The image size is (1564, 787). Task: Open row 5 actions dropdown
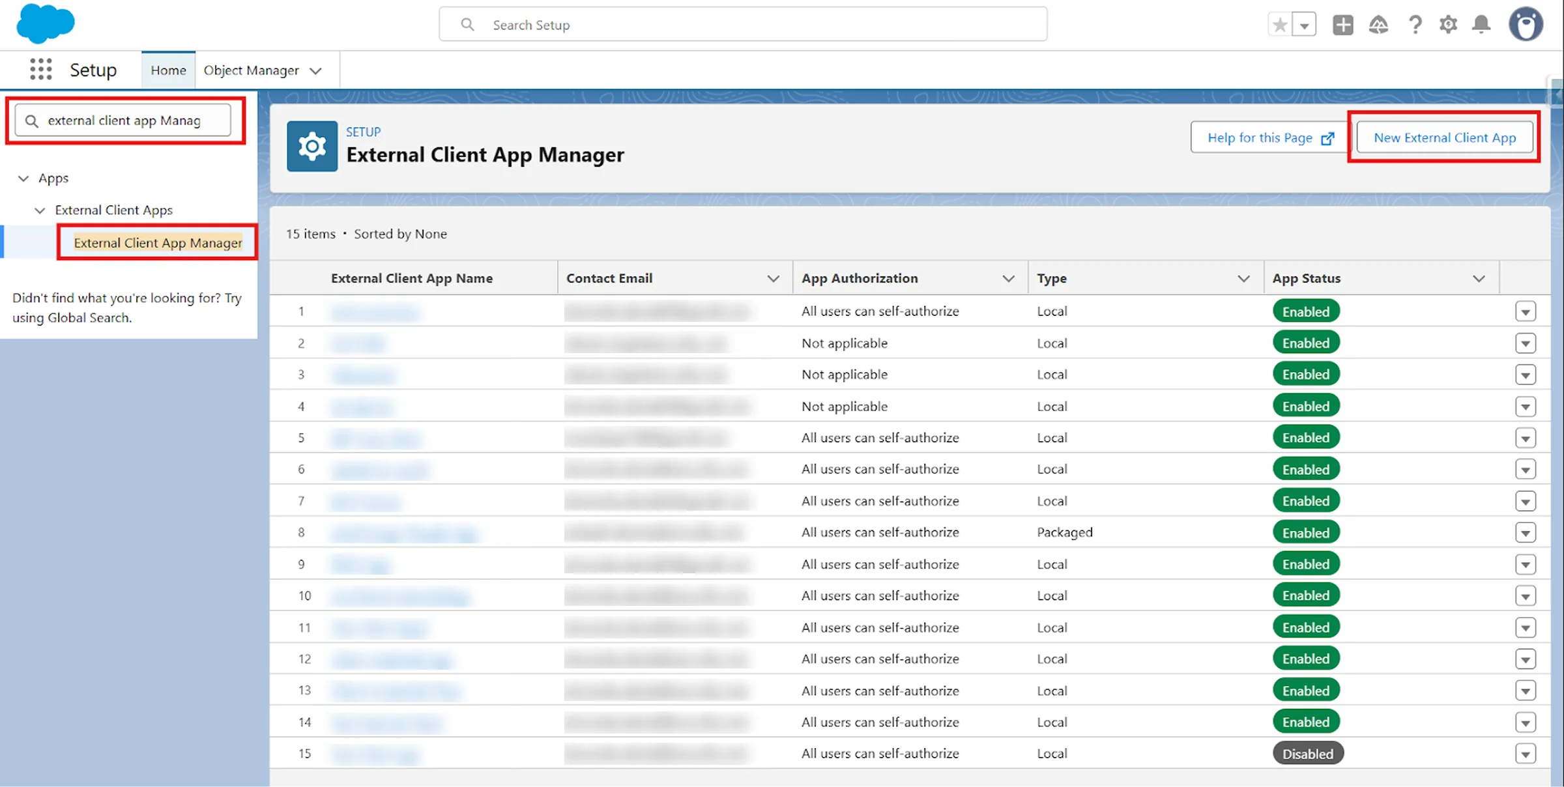click(x=1526, y=438)
